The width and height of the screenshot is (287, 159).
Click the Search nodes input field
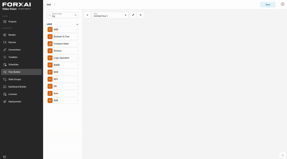62,15
